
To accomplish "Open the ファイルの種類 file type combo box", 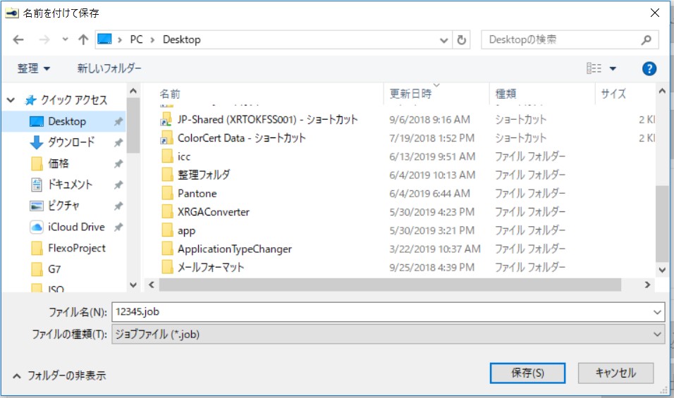I will coord(388,335).
